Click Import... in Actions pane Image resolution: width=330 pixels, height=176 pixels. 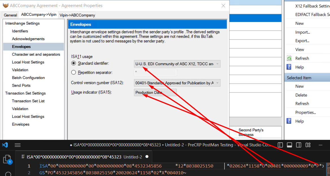coord(302,32)
